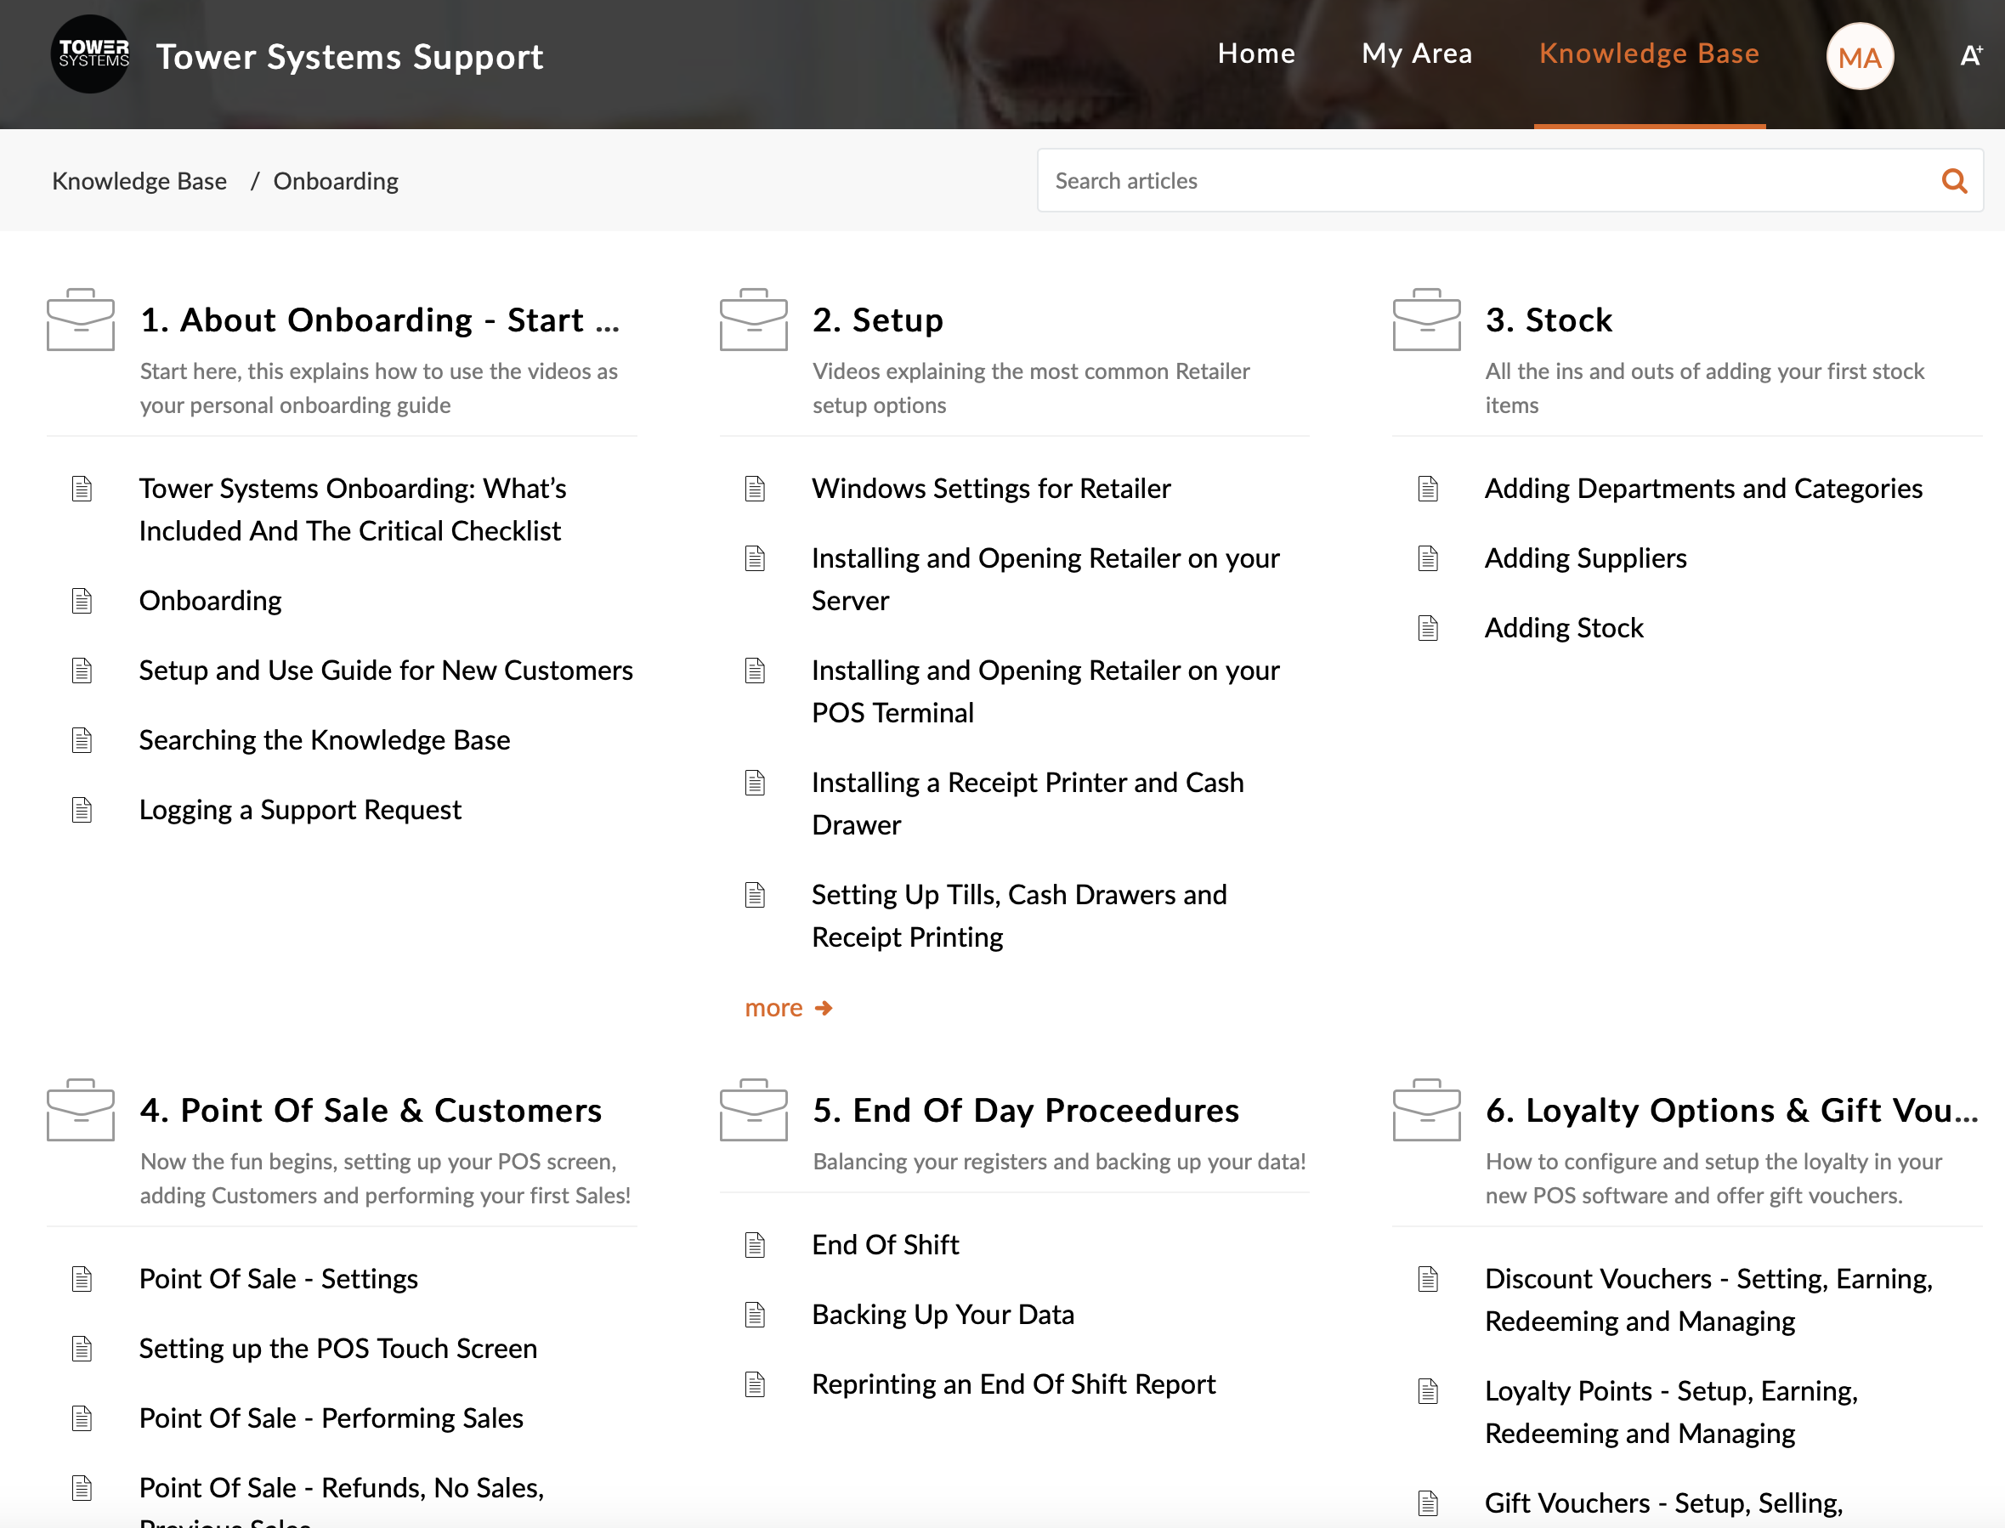Screen dimensions: 2005x1528
Task: Open Windows Settings for Retailer article
Action: point(991,490)
